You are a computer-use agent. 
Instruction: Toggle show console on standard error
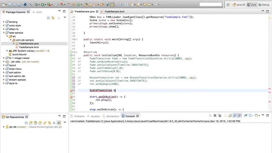[x=240, y=116]
